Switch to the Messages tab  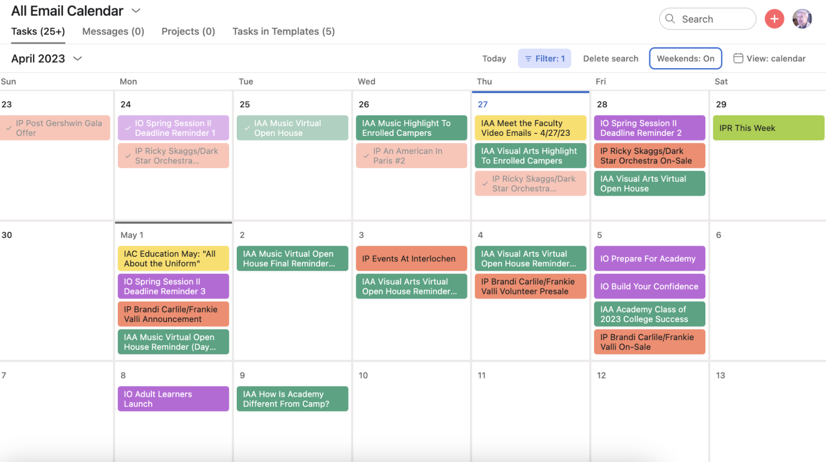(112, 31)
